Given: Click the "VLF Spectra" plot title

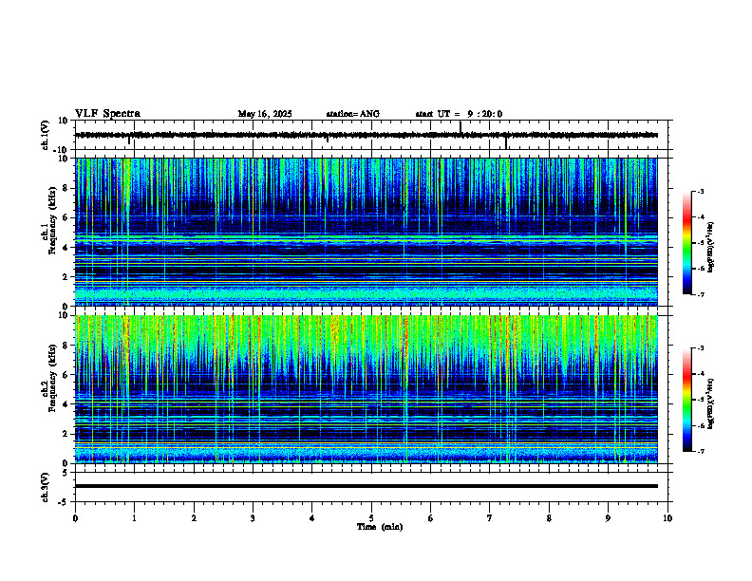Looking at the screenshot, I should pyautogui.click(x=107, y=113).
